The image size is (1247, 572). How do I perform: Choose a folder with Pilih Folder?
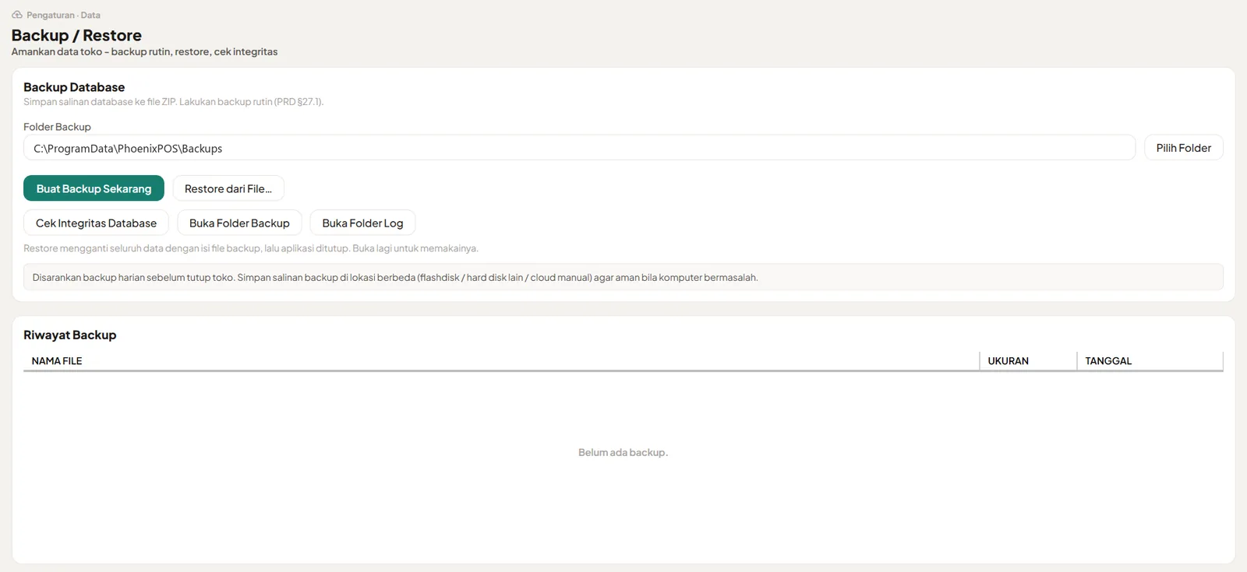tap(1183, 148)
